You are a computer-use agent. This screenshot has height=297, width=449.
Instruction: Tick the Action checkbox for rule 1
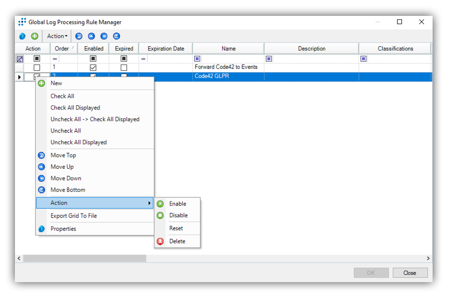click(37, 68)
